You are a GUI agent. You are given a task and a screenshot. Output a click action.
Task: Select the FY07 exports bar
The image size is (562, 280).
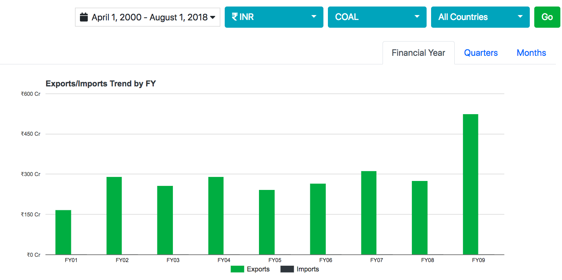point(369,213)
